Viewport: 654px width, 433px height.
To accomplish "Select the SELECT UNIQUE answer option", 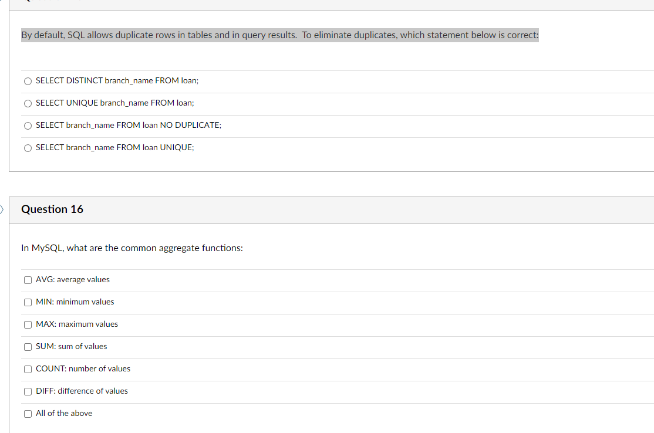I will tap(28, 103).
